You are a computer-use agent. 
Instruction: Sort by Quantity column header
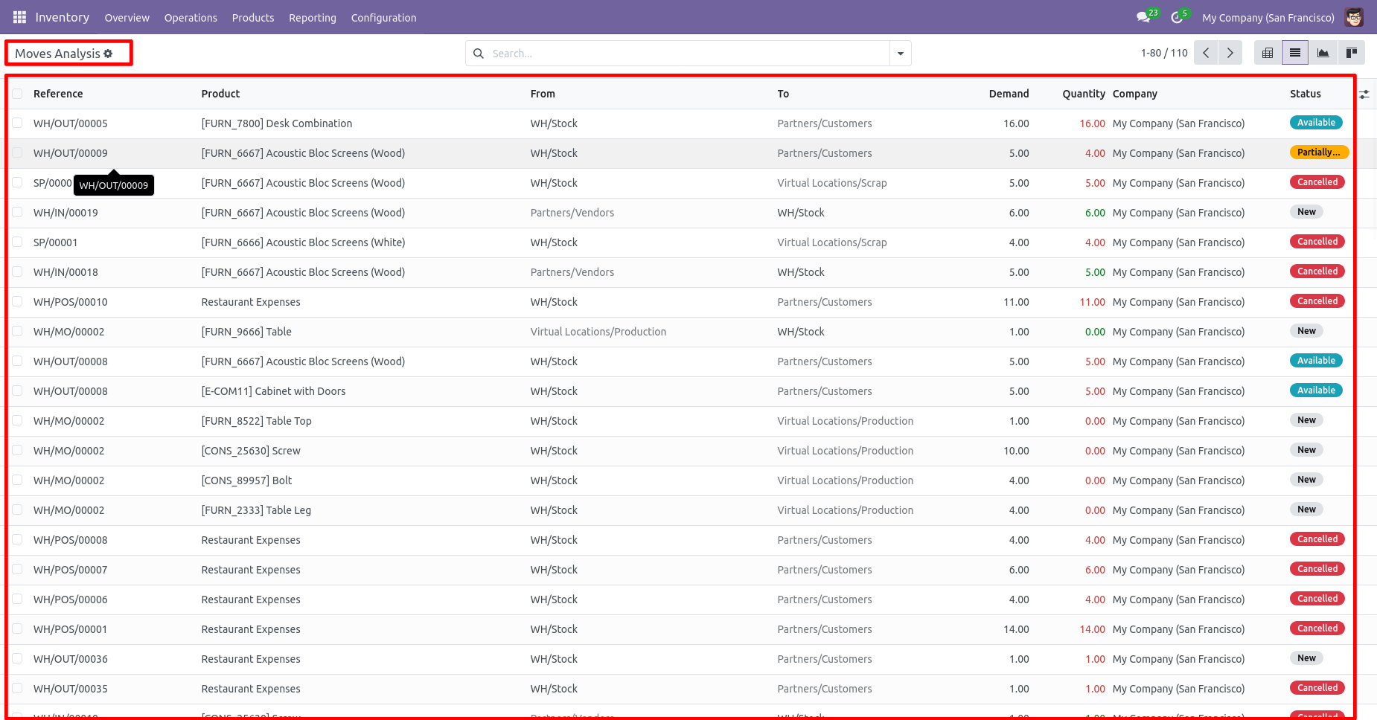click(x=1084, y=94)
